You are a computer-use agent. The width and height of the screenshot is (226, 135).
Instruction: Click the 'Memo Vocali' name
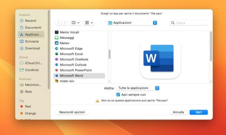70,32
